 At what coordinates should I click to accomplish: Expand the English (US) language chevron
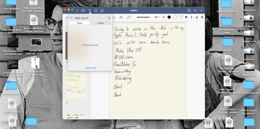point(103,68)
